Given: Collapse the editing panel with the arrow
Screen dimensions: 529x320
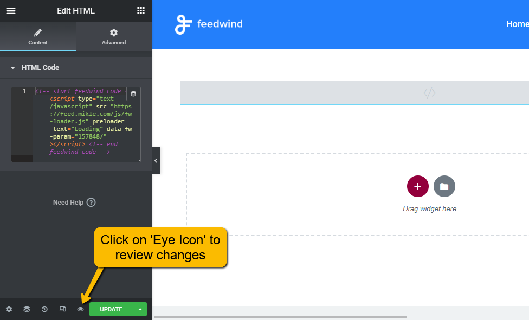Looking at the screenshot, I should tap(156, 160).
